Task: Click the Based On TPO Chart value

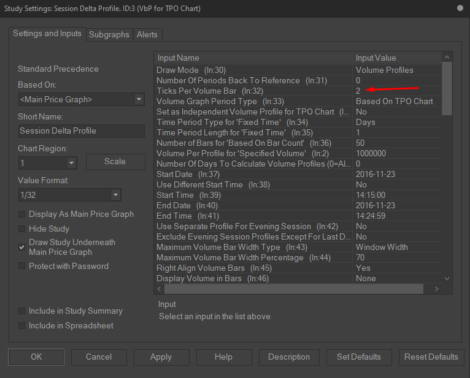Action: click(397, 102)
